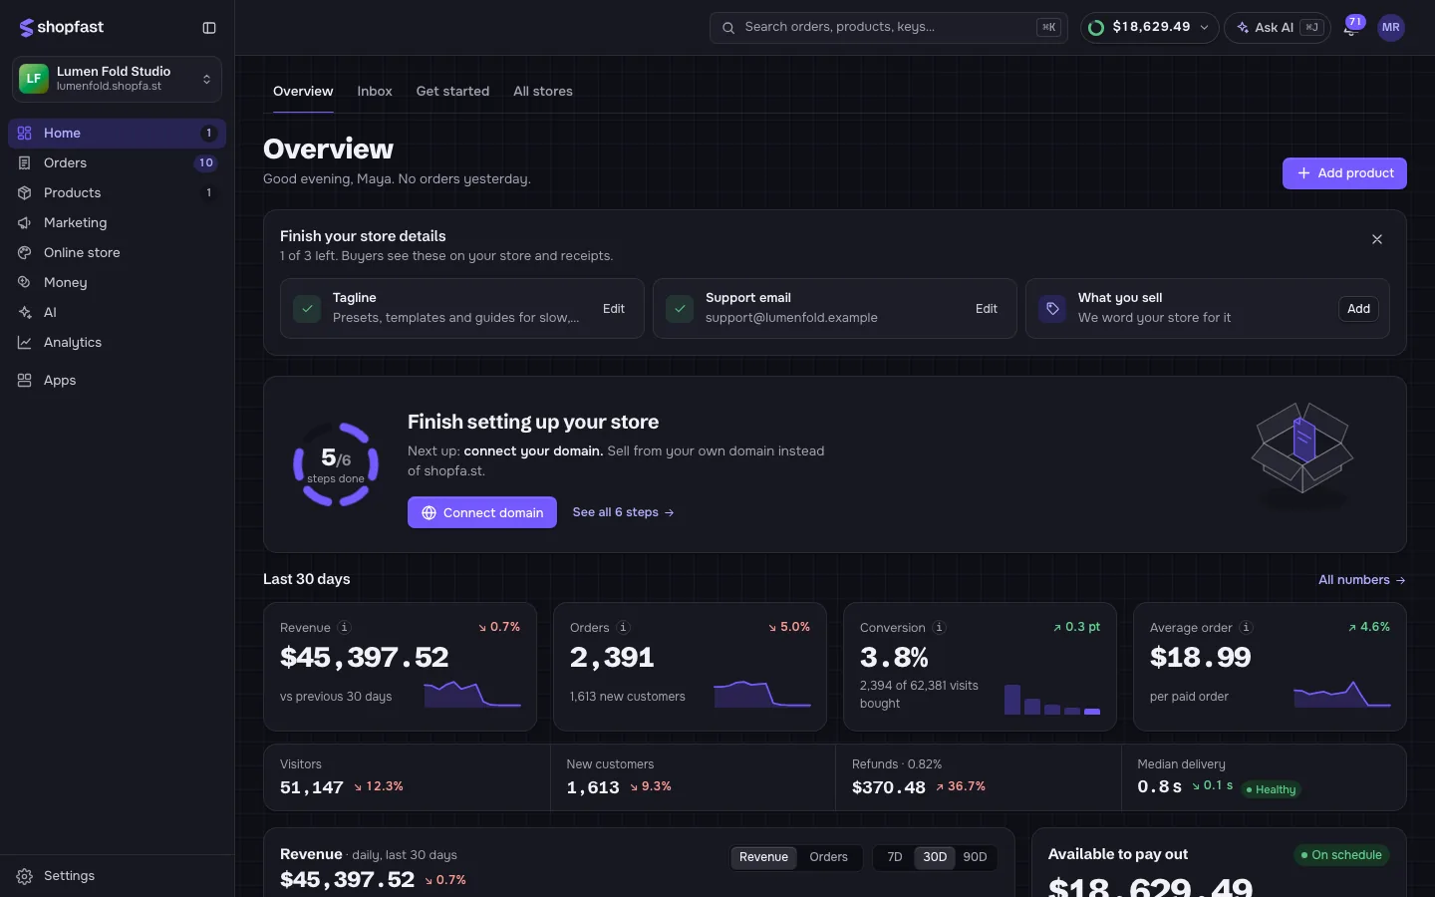This screenshot has width=1435, height=897.
Task: Go to Orders in the sidebar
Action: tap(117, 163)
